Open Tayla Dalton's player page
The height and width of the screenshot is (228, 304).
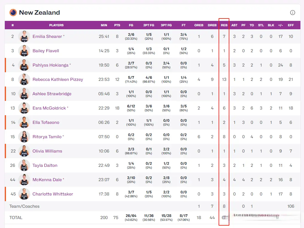click(45, 165)
